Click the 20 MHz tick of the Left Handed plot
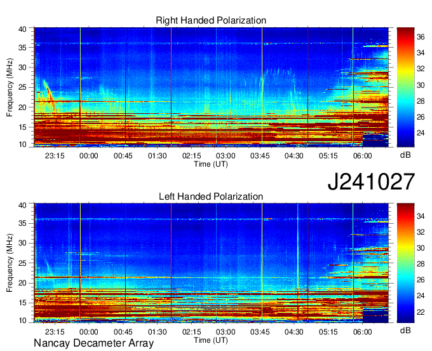This screenshot has height=351, width=432. [22, 283]
